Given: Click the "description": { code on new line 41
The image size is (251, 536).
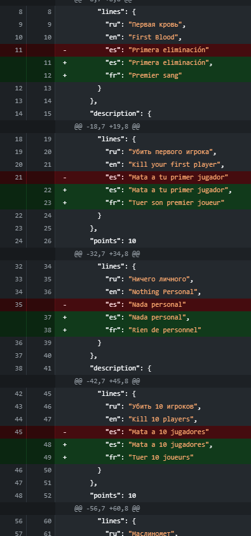Looking at the screenshot, I should coord(120,369).
